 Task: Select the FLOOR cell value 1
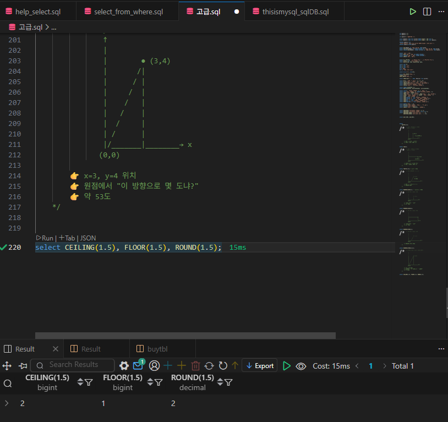pyautogui.click(x=103, y=403)
